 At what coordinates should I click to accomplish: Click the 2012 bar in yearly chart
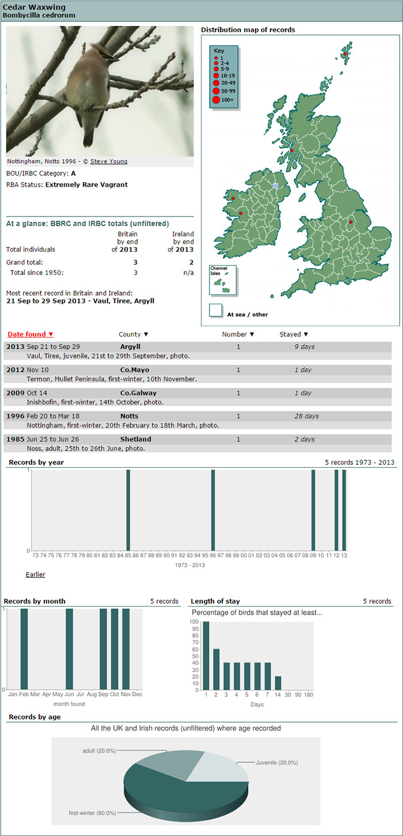point(336,510)
